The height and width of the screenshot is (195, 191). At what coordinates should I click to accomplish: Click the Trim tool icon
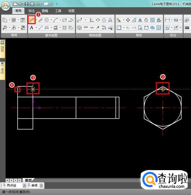128,28
